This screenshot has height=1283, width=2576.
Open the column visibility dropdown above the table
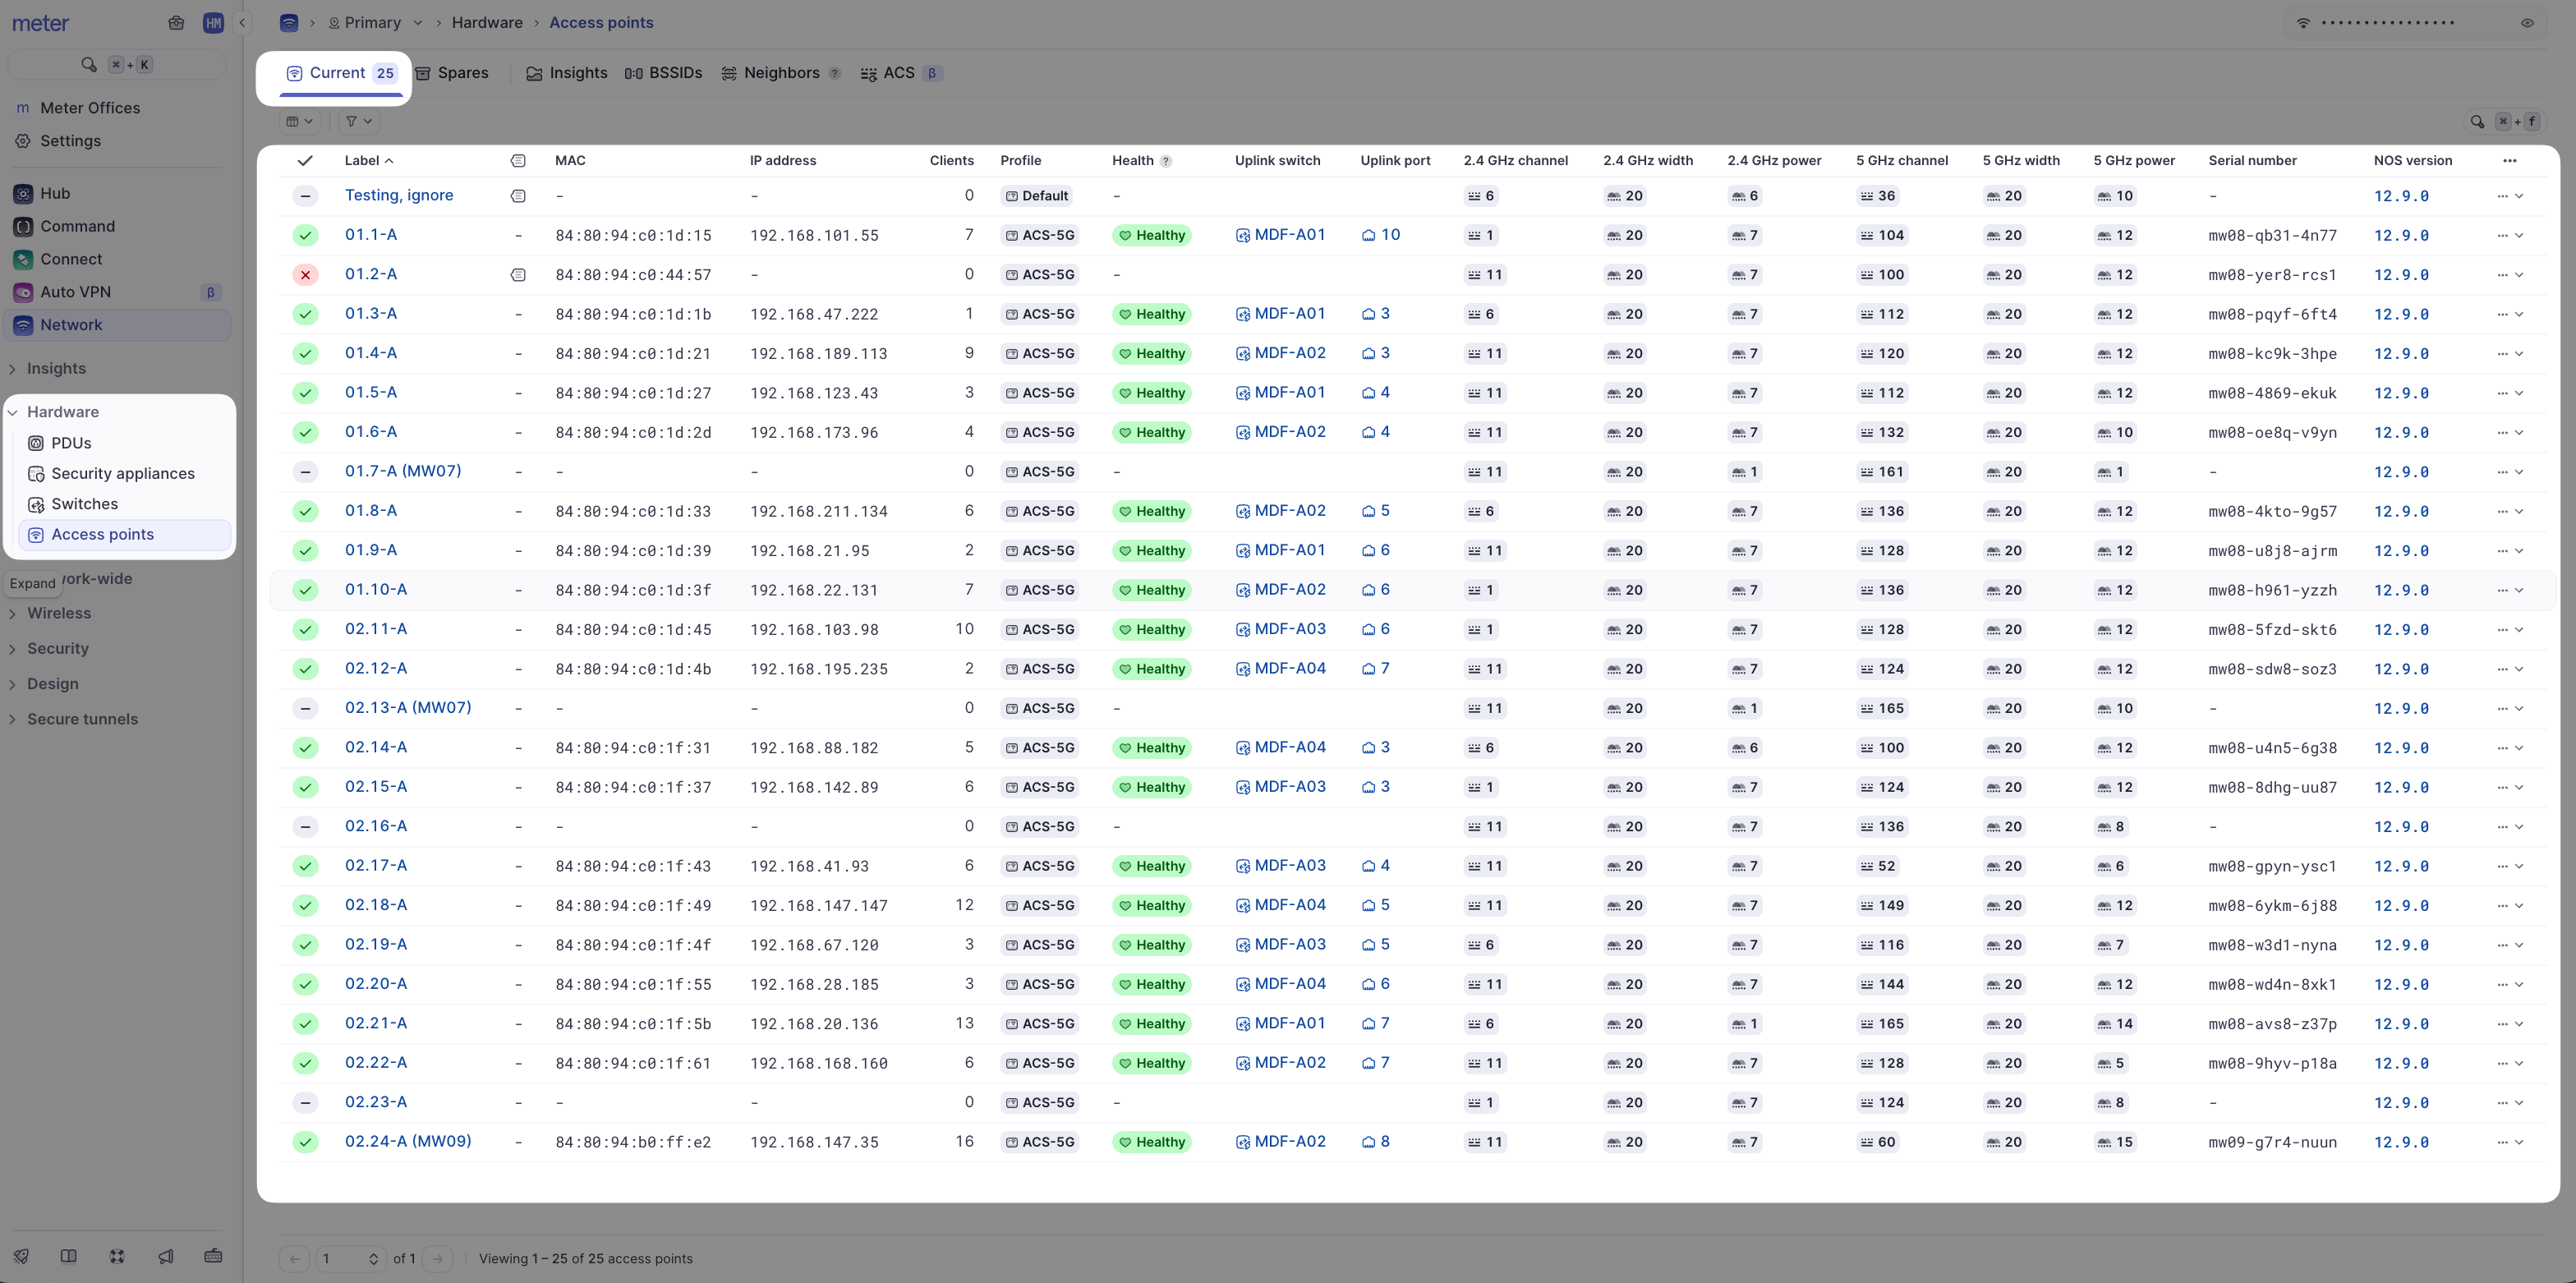point(298,121)
